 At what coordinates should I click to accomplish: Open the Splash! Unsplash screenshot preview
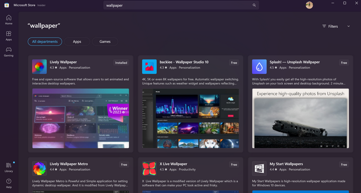click(300, 118)
